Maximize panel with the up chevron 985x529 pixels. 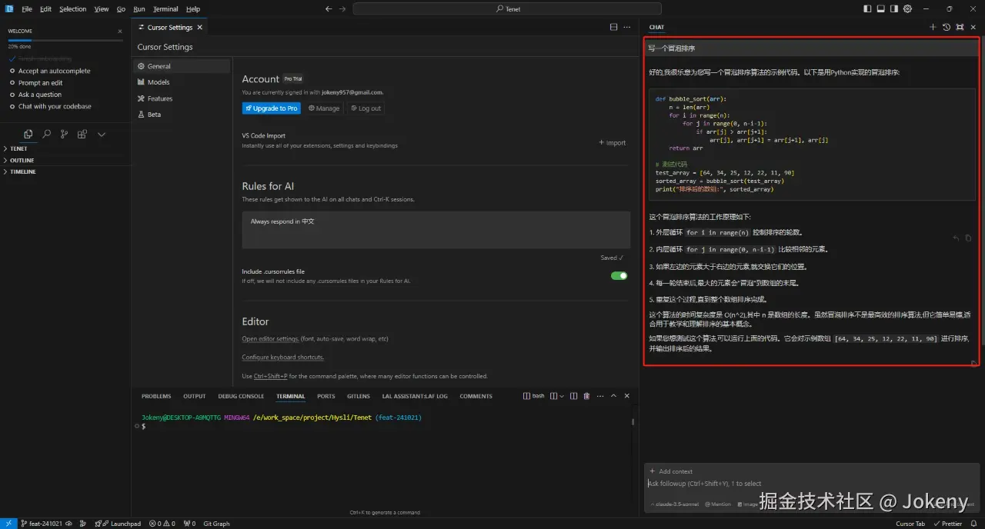click(x=613, y=396)
